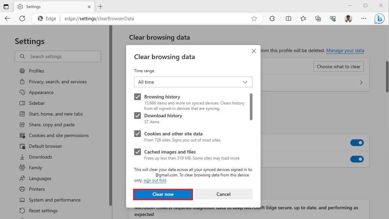Go back with the browser back arrow

[x=7, y=18]
